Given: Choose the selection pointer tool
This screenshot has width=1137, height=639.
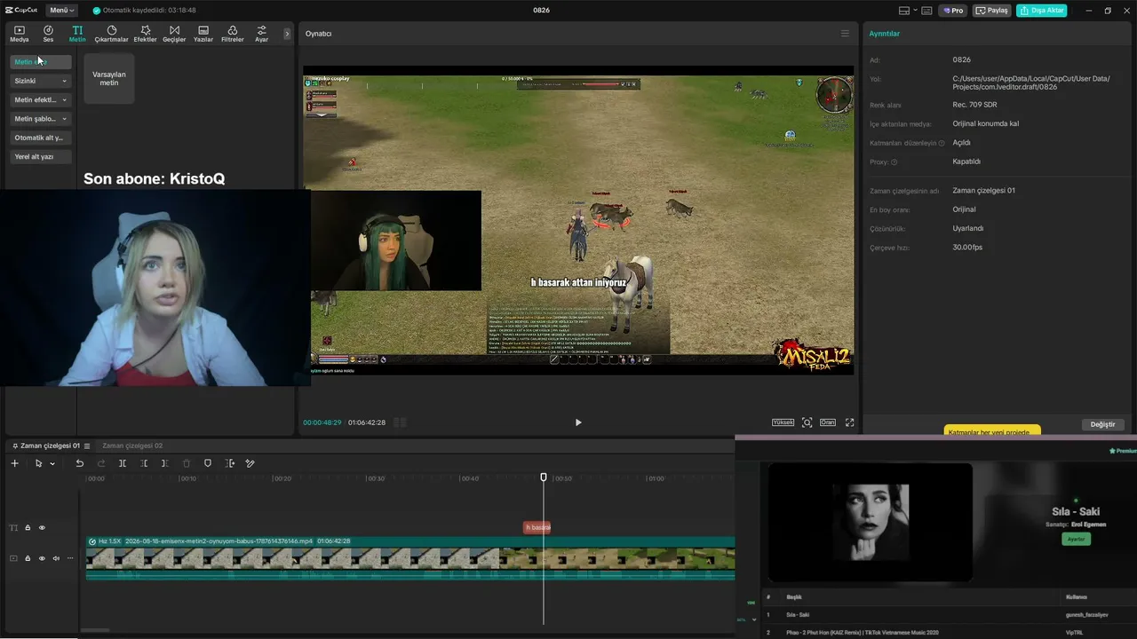Looking at the screenshot, I should [38, 463].
